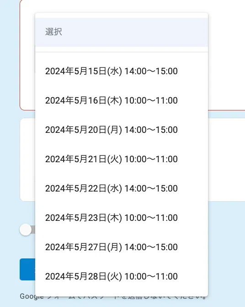The image size is (245, 307).
Task: Select the placeholder option 選択
Action: coord(122,32)
